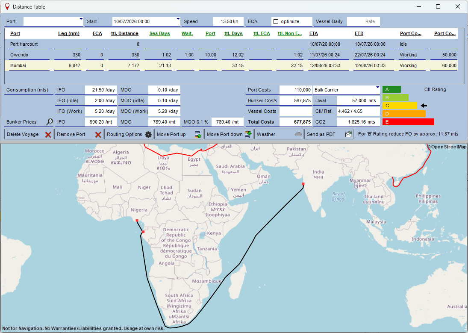Click the Speed 13.50 kn field
Image resolution: width=468 pixels, height=333 pixels.
pyautogui.click(x=228, y=21)
